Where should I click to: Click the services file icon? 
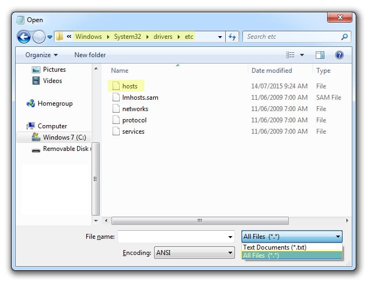pos(116,131)
